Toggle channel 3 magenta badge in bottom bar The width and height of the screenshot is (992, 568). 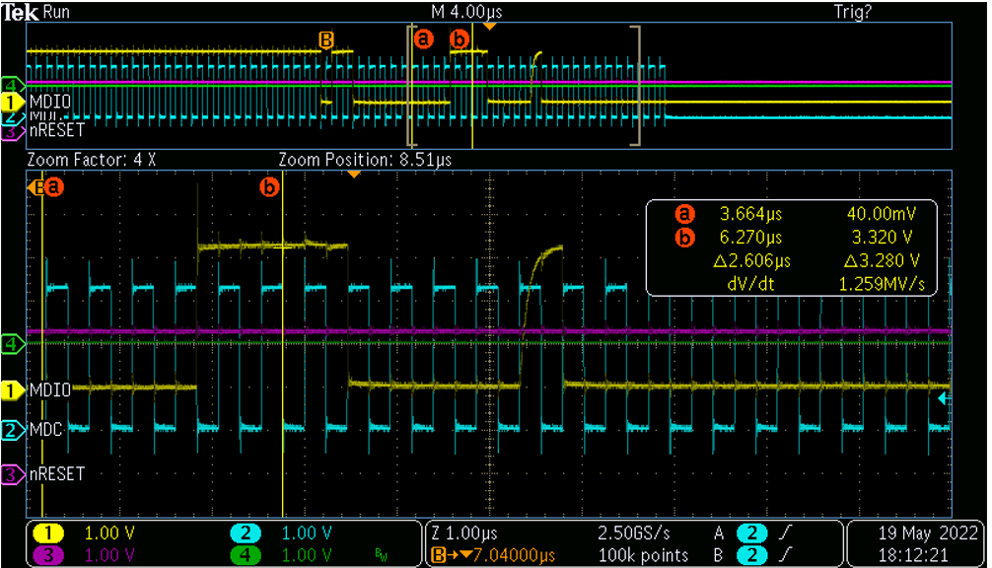point(51,554)
